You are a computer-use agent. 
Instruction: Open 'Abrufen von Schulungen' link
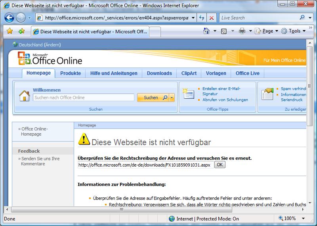[225, 100]
